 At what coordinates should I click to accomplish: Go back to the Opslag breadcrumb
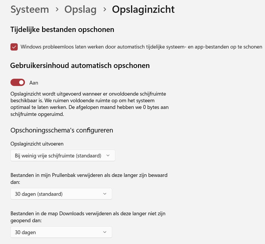(80, 10)
